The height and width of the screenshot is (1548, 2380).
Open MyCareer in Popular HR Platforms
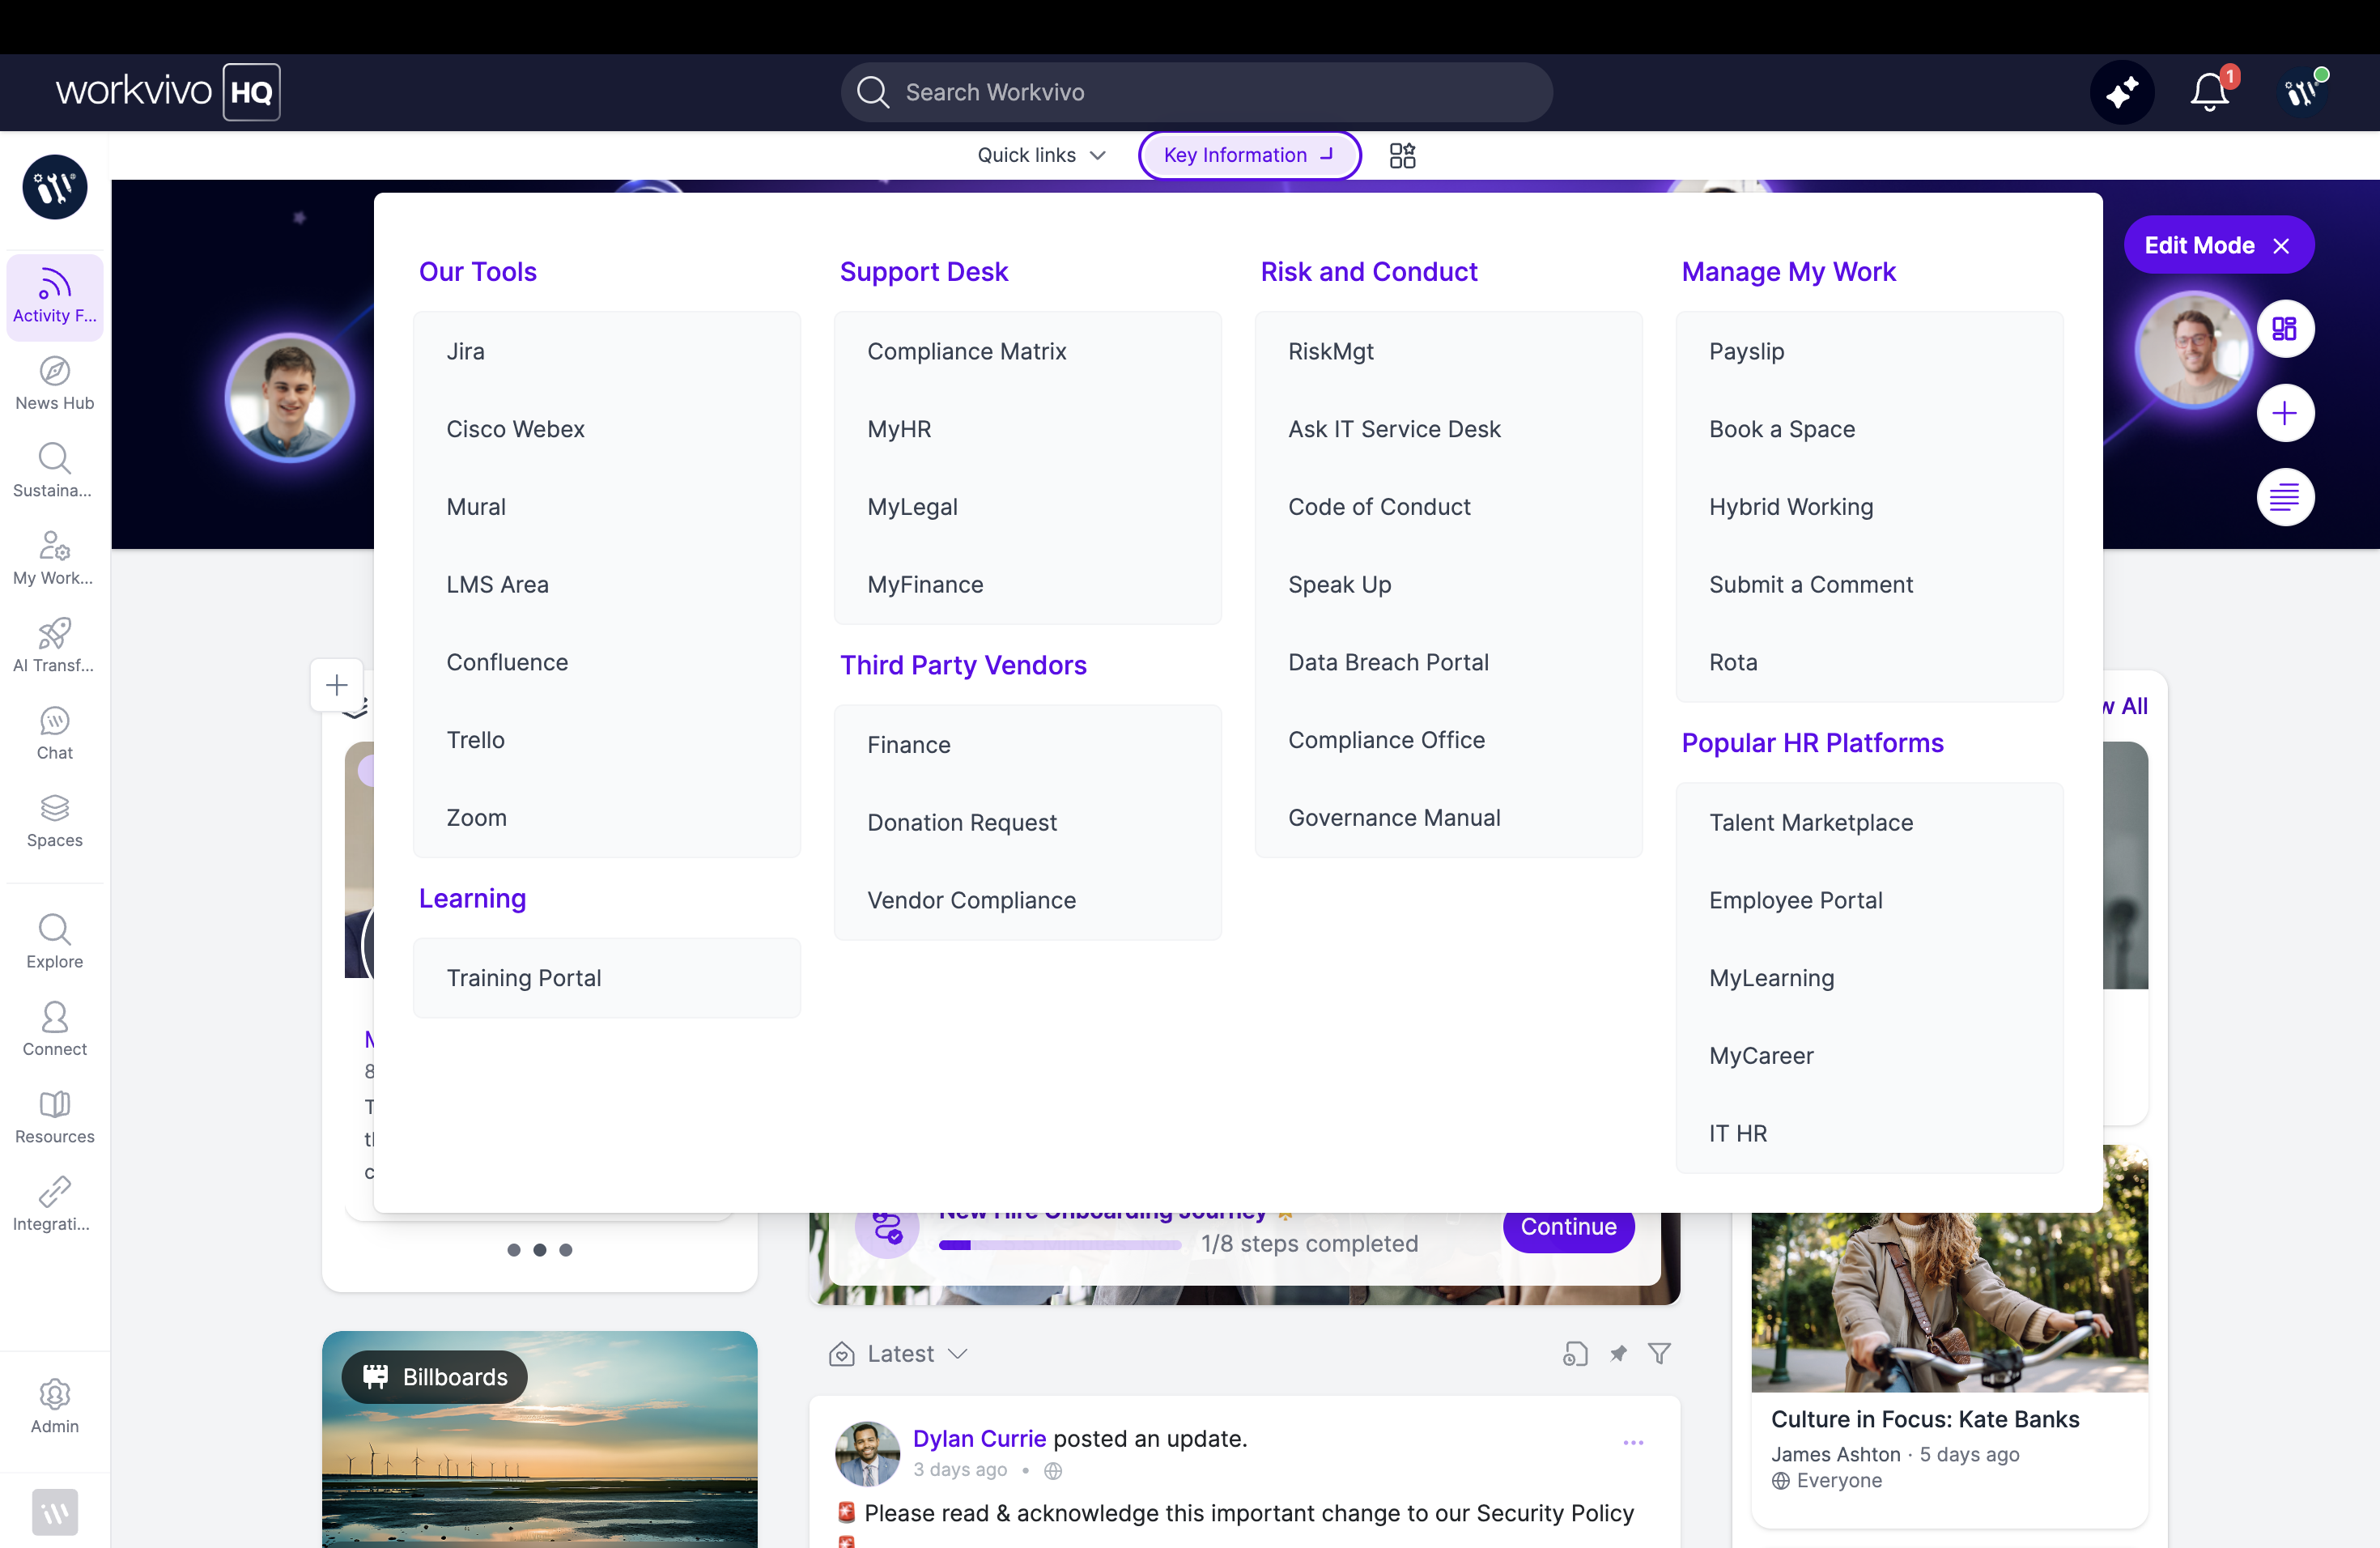coord(1870,1055)
